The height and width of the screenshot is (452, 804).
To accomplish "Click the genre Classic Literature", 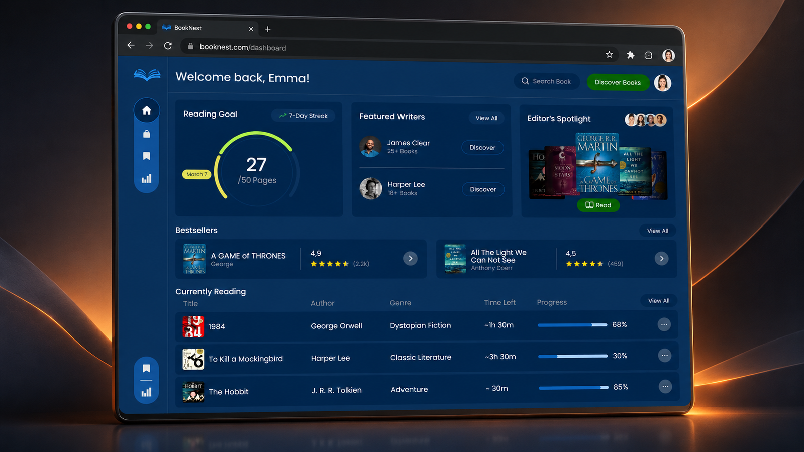I will pyautogui.click(x=421, y=357).
